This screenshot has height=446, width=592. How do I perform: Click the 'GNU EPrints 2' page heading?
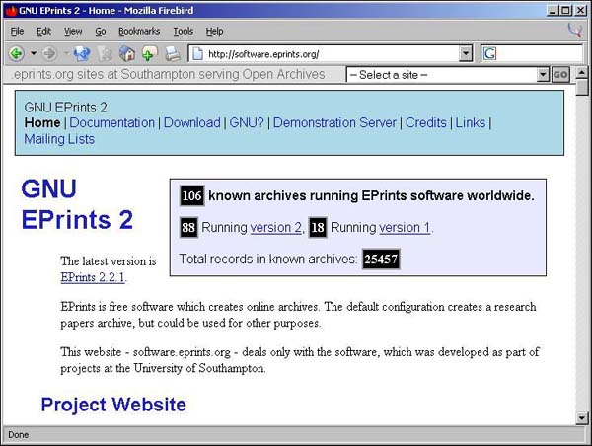pyautogui.click(x=77, y=204)
